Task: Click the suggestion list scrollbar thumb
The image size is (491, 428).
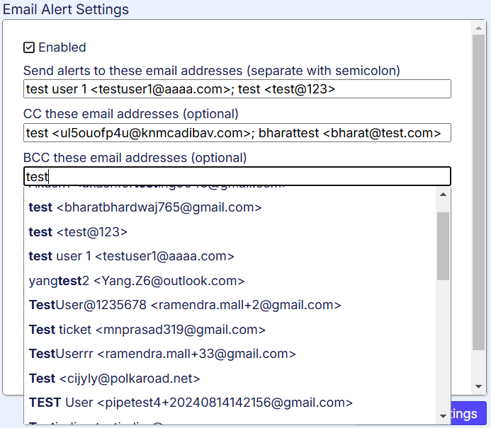Action: (443, 245)
